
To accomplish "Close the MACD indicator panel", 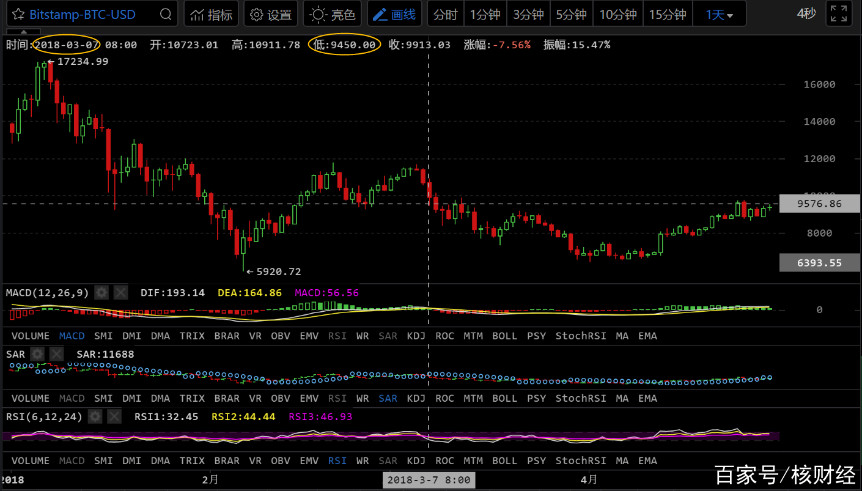I will pos(121,293).
